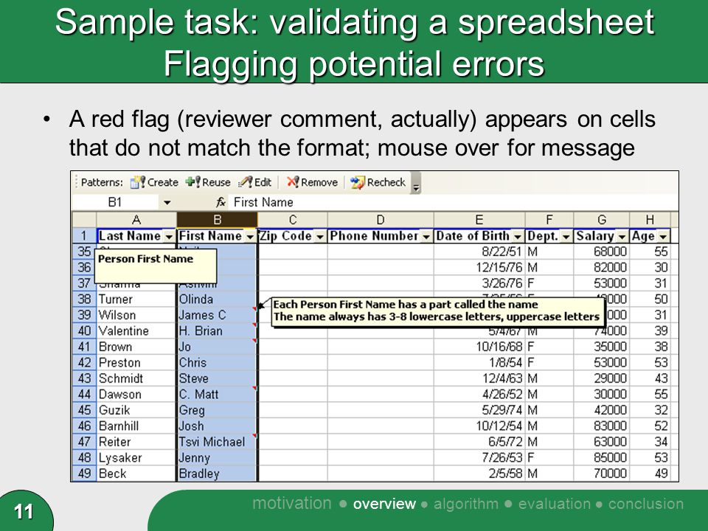Click the Reuse button label
Image resolution: width=708 pixels, height=531 pixels.
[216, 182]
